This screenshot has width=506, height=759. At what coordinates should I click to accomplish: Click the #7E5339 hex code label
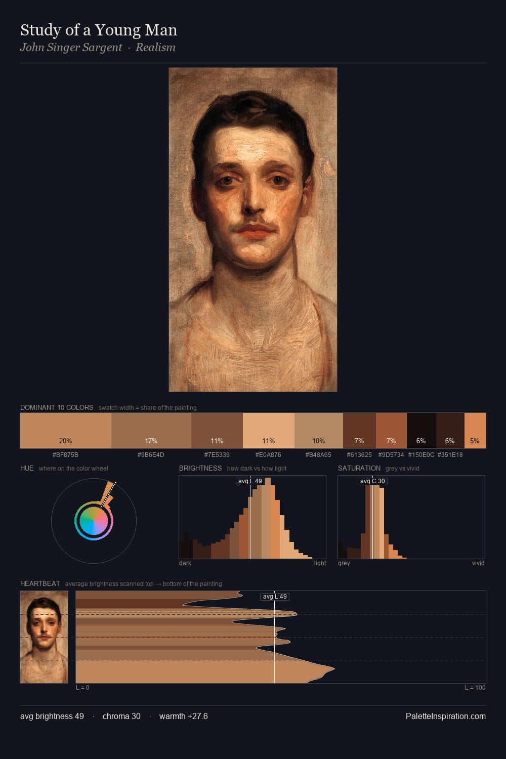coord(217,455)
